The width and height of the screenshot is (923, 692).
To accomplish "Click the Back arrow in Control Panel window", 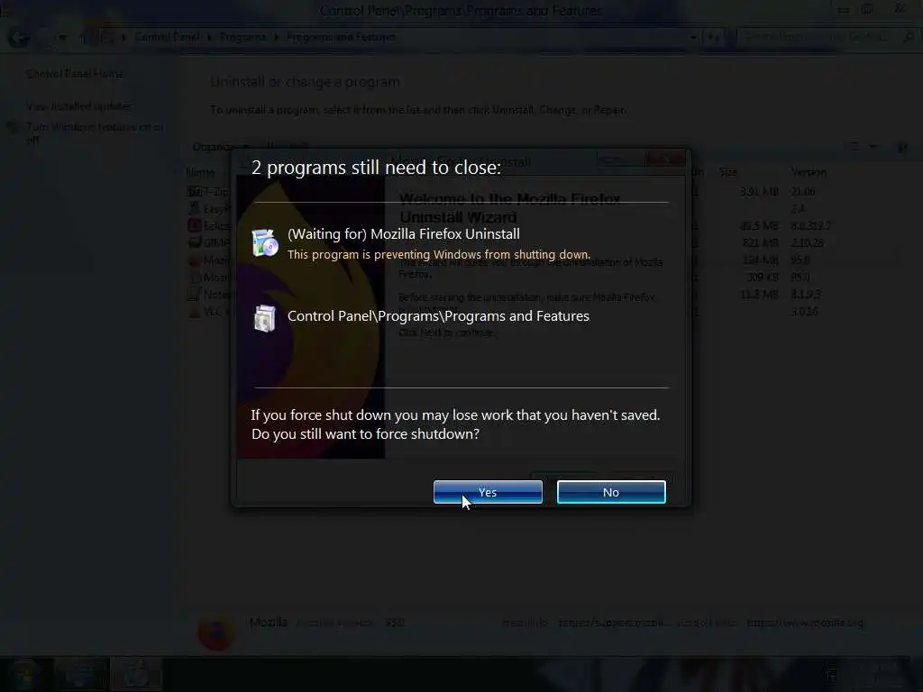I will point(18,38).
